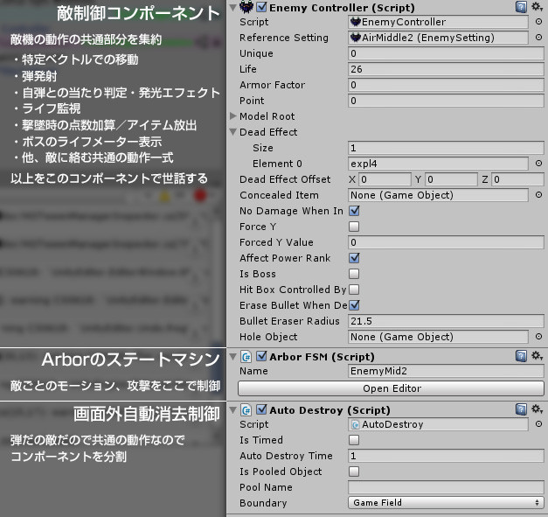The height and width of the screenshot is (517, 548).
Task: Edit the Unique value field
Action: (446, 53)
